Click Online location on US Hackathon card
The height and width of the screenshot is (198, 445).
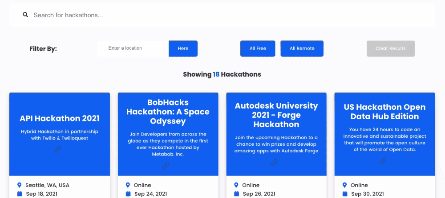[359, 185]
